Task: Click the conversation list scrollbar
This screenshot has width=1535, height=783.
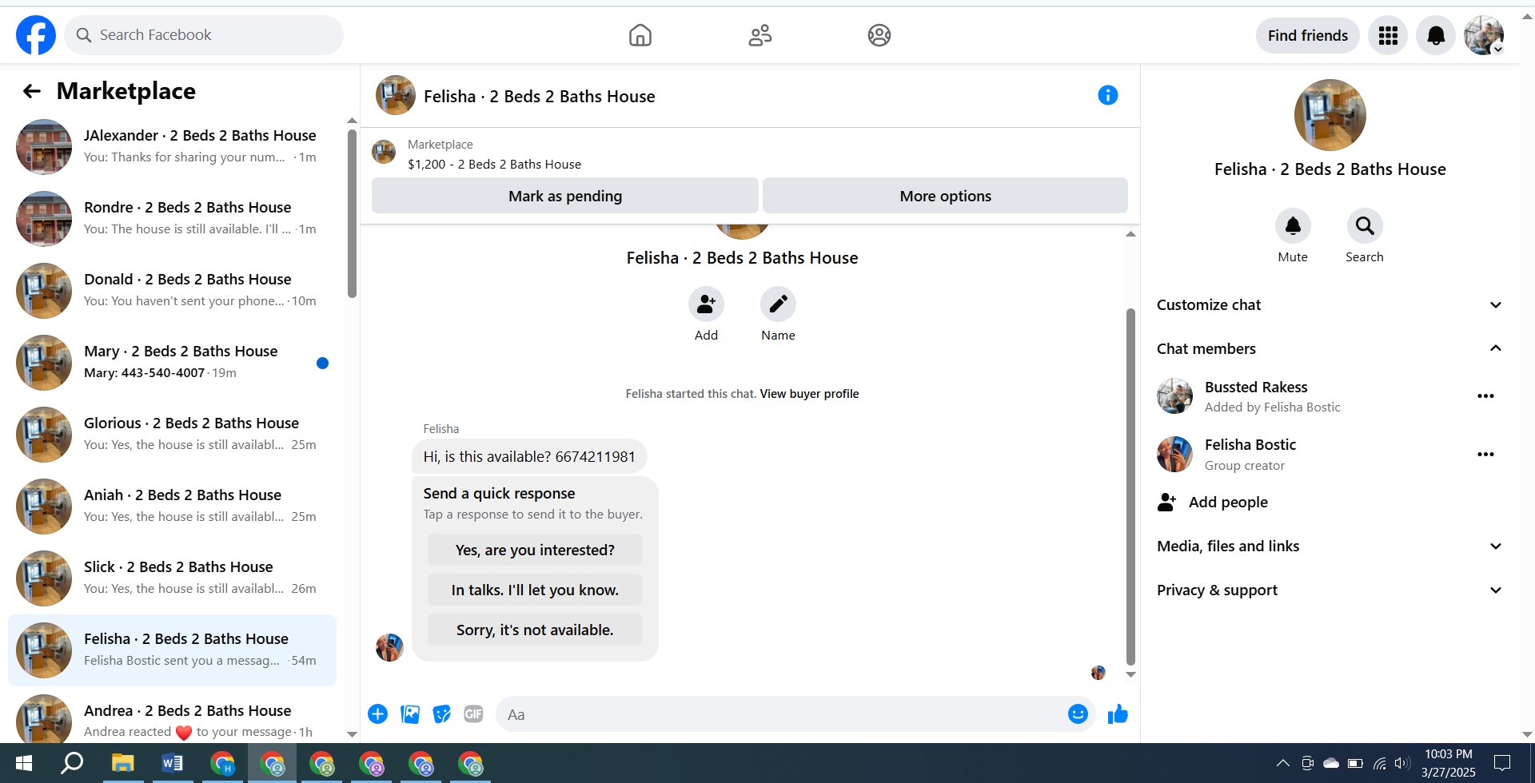Action: coord(352,214)
